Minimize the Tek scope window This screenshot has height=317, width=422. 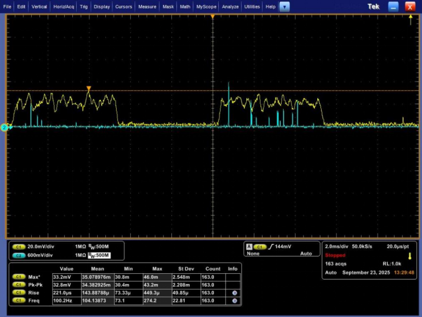[x=393, y=7]
